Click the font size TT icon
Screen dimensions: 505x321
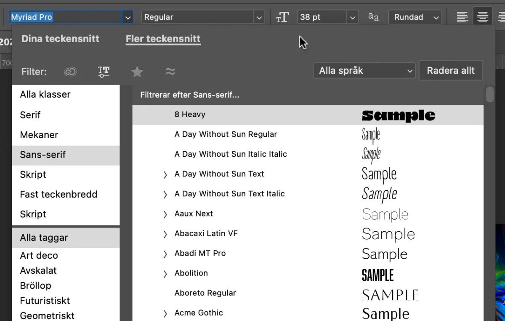(x=282, y=17)
